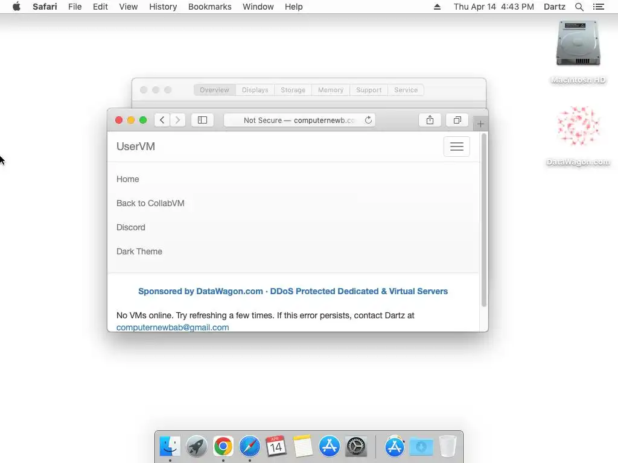Launch Launchpad rocket in the Dock
The image size is (618, 463).
pos(196,447)
